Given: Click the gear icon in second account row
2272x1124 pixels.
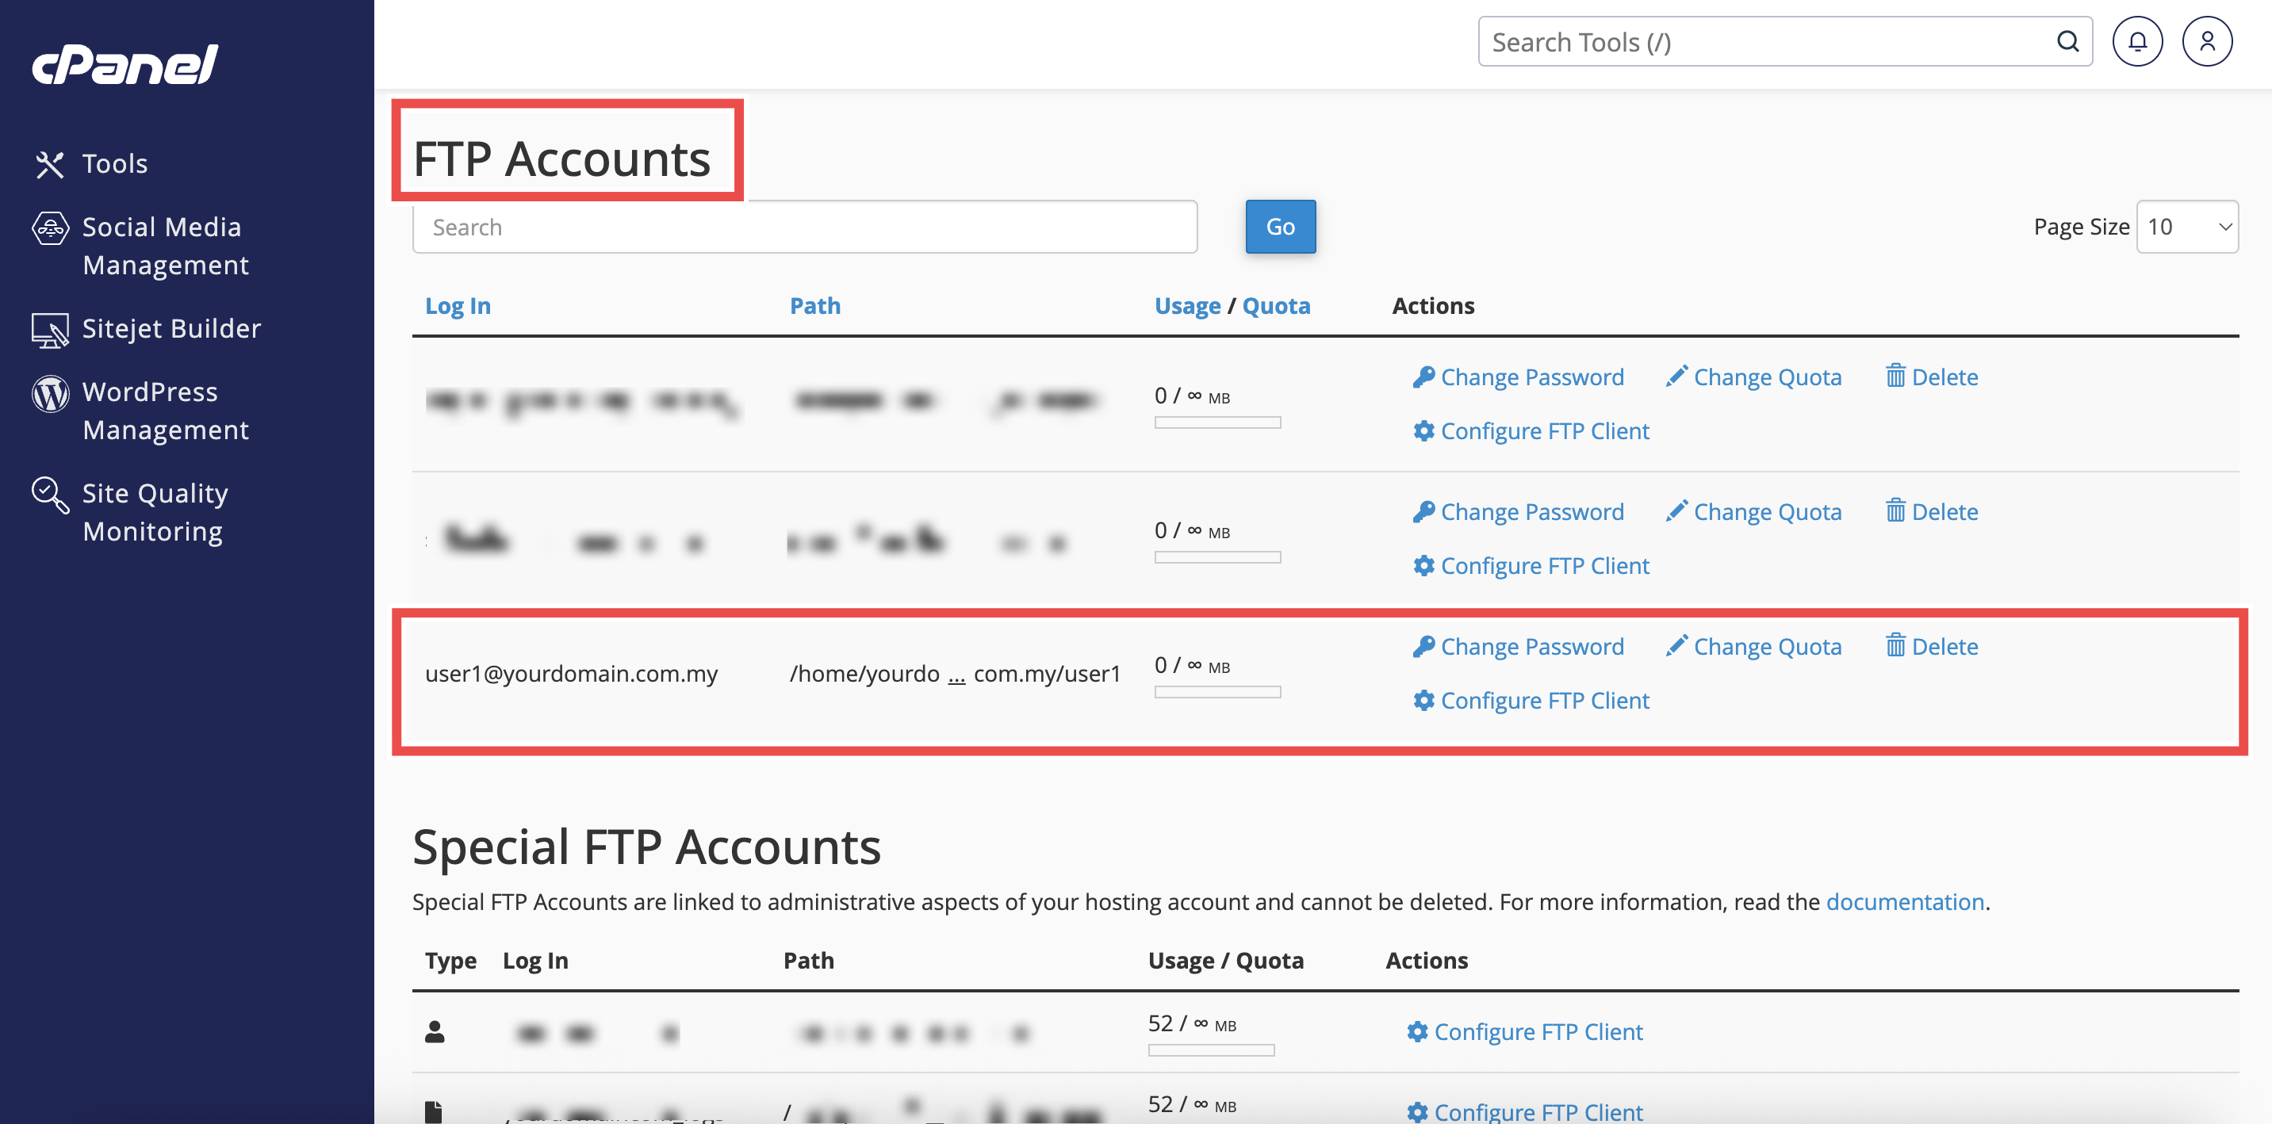Looking at the screenshot, I should tap(1423, 565).
